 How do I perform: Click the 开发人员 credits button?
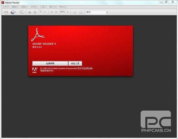75,63
